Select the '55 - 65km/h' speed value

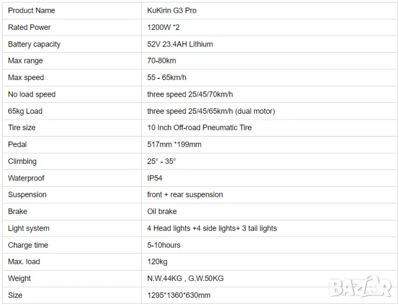168,78
